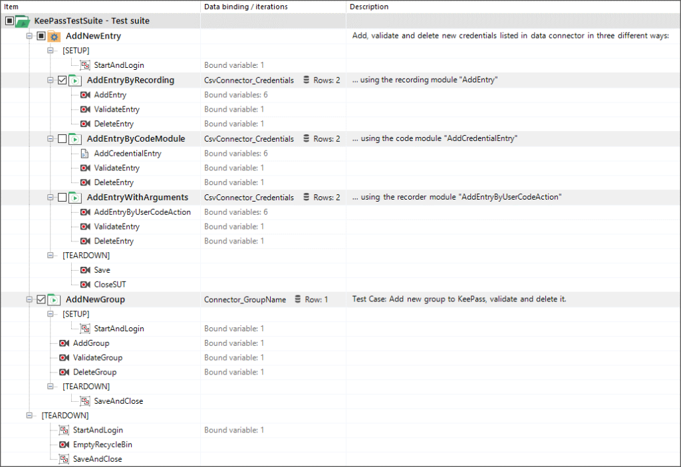Click CsvConnector_Credentials binding for AddEntryByCodeModule
This screenshot has width=681, height=467.
pyautogui.click(x=249, y=139)
